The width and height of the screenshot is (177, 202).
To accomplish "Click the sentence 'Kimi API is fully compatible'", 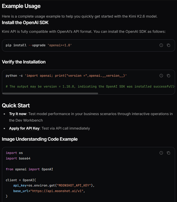I will click(84, 31).
